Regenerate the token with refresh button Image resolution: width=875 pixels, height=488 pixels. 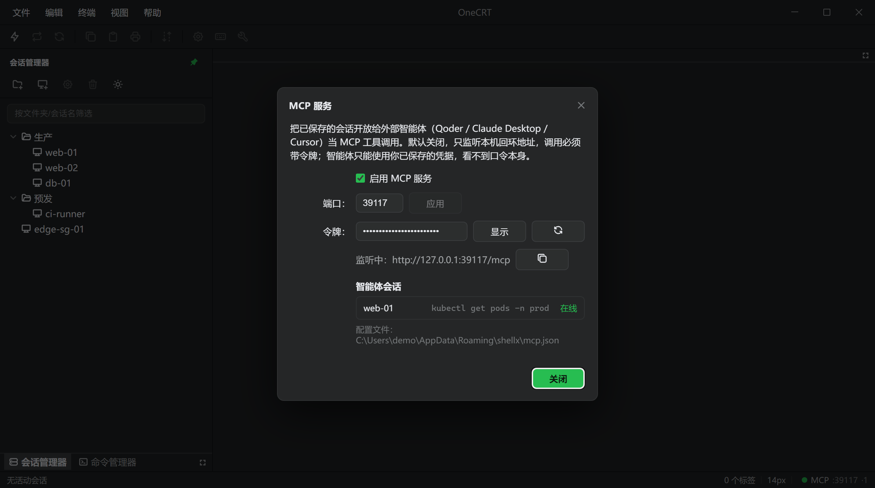coord(558,231)
